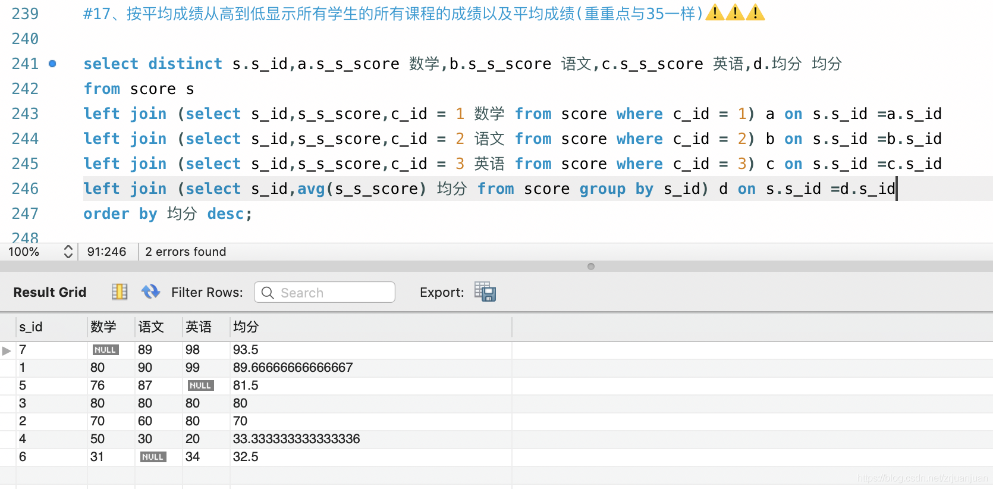This screenshot has height=489, width=993.
Task: Click the Export save-to-file icon
Action: click(x=485, y=291)
